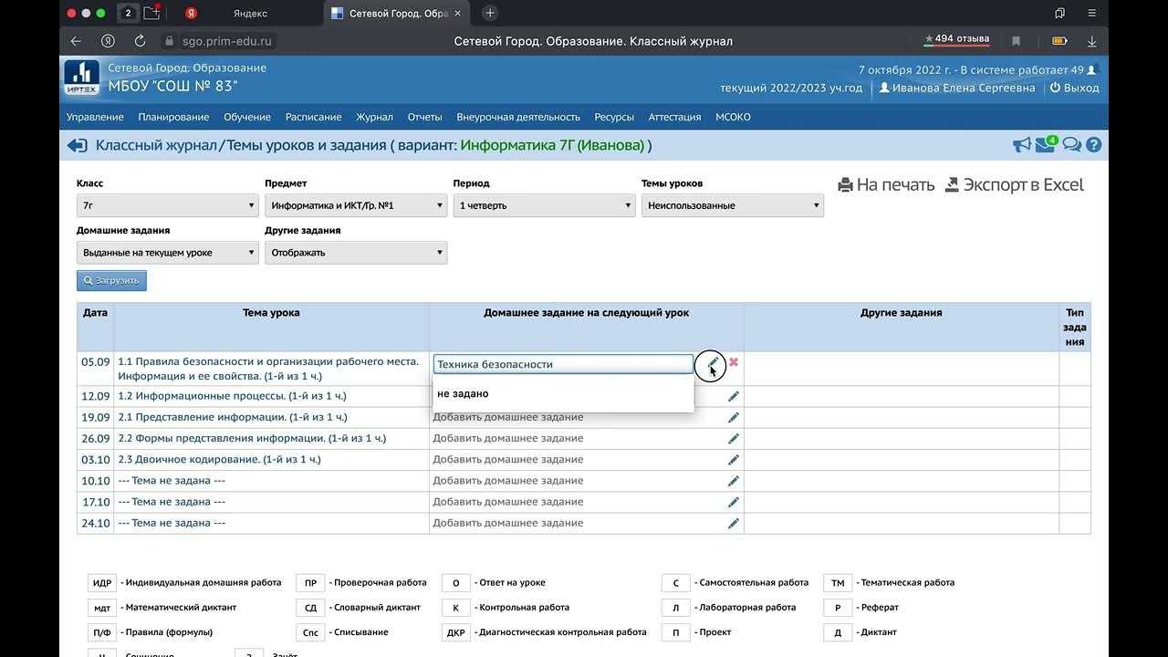1168x657 pixels.
Task: Open the Обучение menu
Action: coord(247,117)
